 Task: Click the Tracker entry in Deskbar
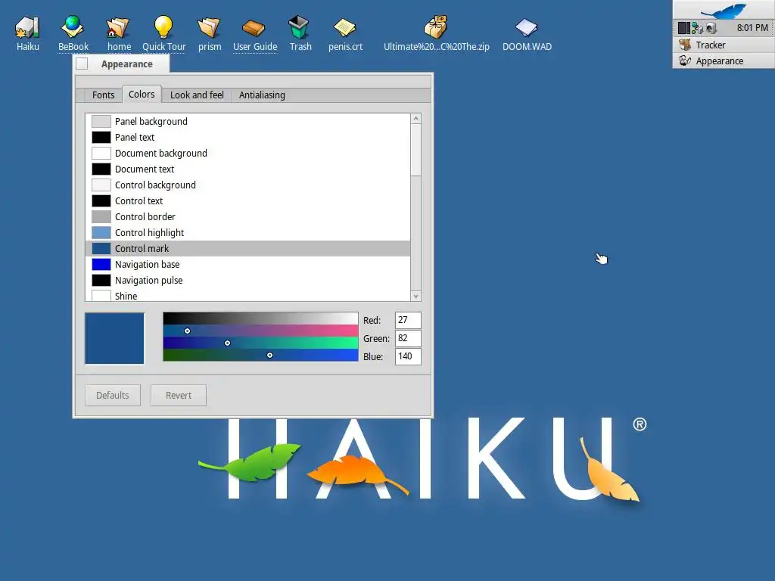coord(724,45)
